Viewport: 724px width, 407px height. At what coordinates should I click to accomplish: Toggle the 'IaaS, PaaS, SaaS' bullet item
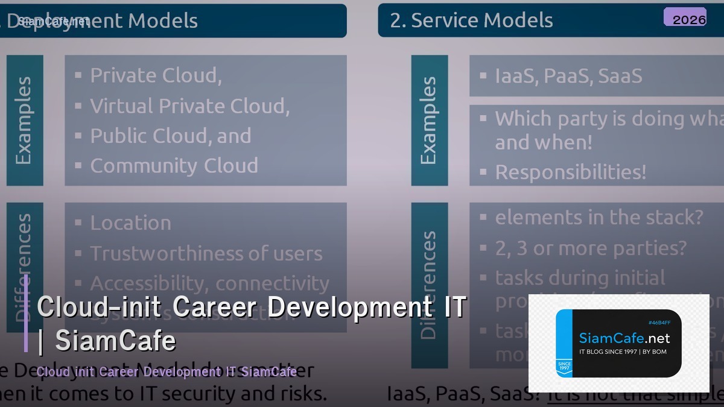coord(567,76)
